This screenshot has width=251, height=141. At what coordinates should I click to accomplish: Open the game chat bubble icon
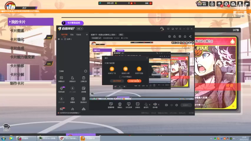tap(7, 127)
